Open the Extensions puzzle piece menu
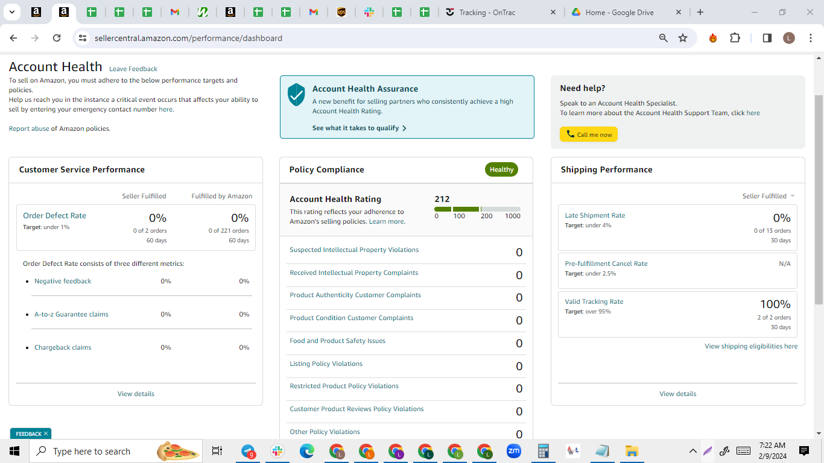This screenshot has height=463, width=824. [x=735, y=38]
